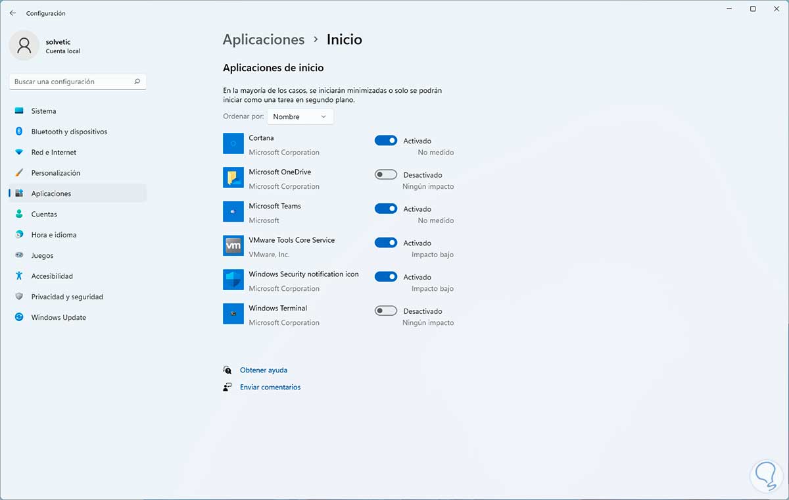The height and width of the screenshot is (500, 789).
Task: Click the Microsoft OneDrive app icon
Action: coord(233,178)
